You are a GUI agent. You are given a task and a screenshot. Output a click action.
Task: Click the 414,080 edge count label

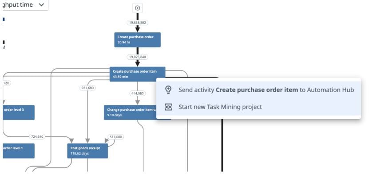(x=137, y=93)
